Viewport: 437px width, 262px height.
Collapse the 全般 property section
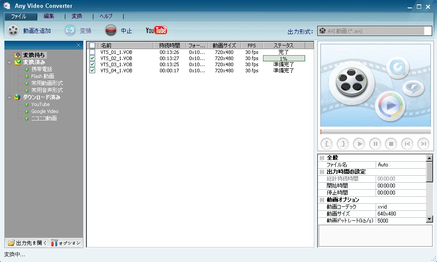tap(322, 158)
